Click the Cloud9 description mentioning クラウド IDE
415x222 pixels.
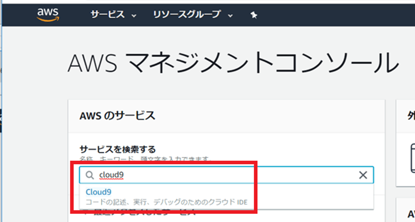167,202
